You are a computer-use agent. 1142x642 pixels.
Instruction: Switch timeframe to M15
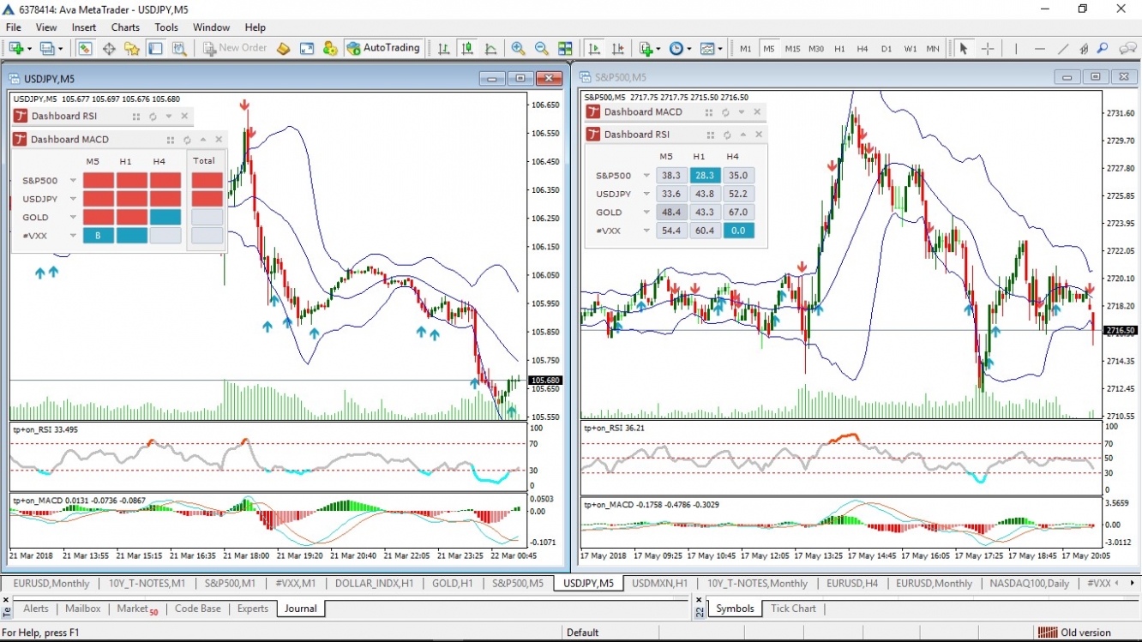pos(792,49)
